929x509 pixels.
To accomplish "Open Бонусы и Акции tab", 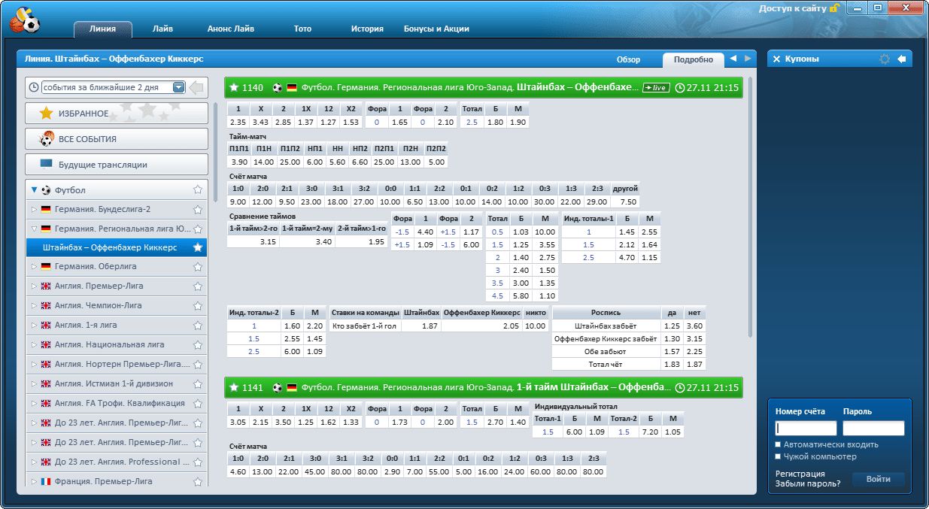I will (436, 29).
